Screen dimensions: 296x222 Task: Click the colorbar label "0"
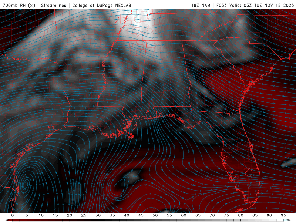[13, 215]
